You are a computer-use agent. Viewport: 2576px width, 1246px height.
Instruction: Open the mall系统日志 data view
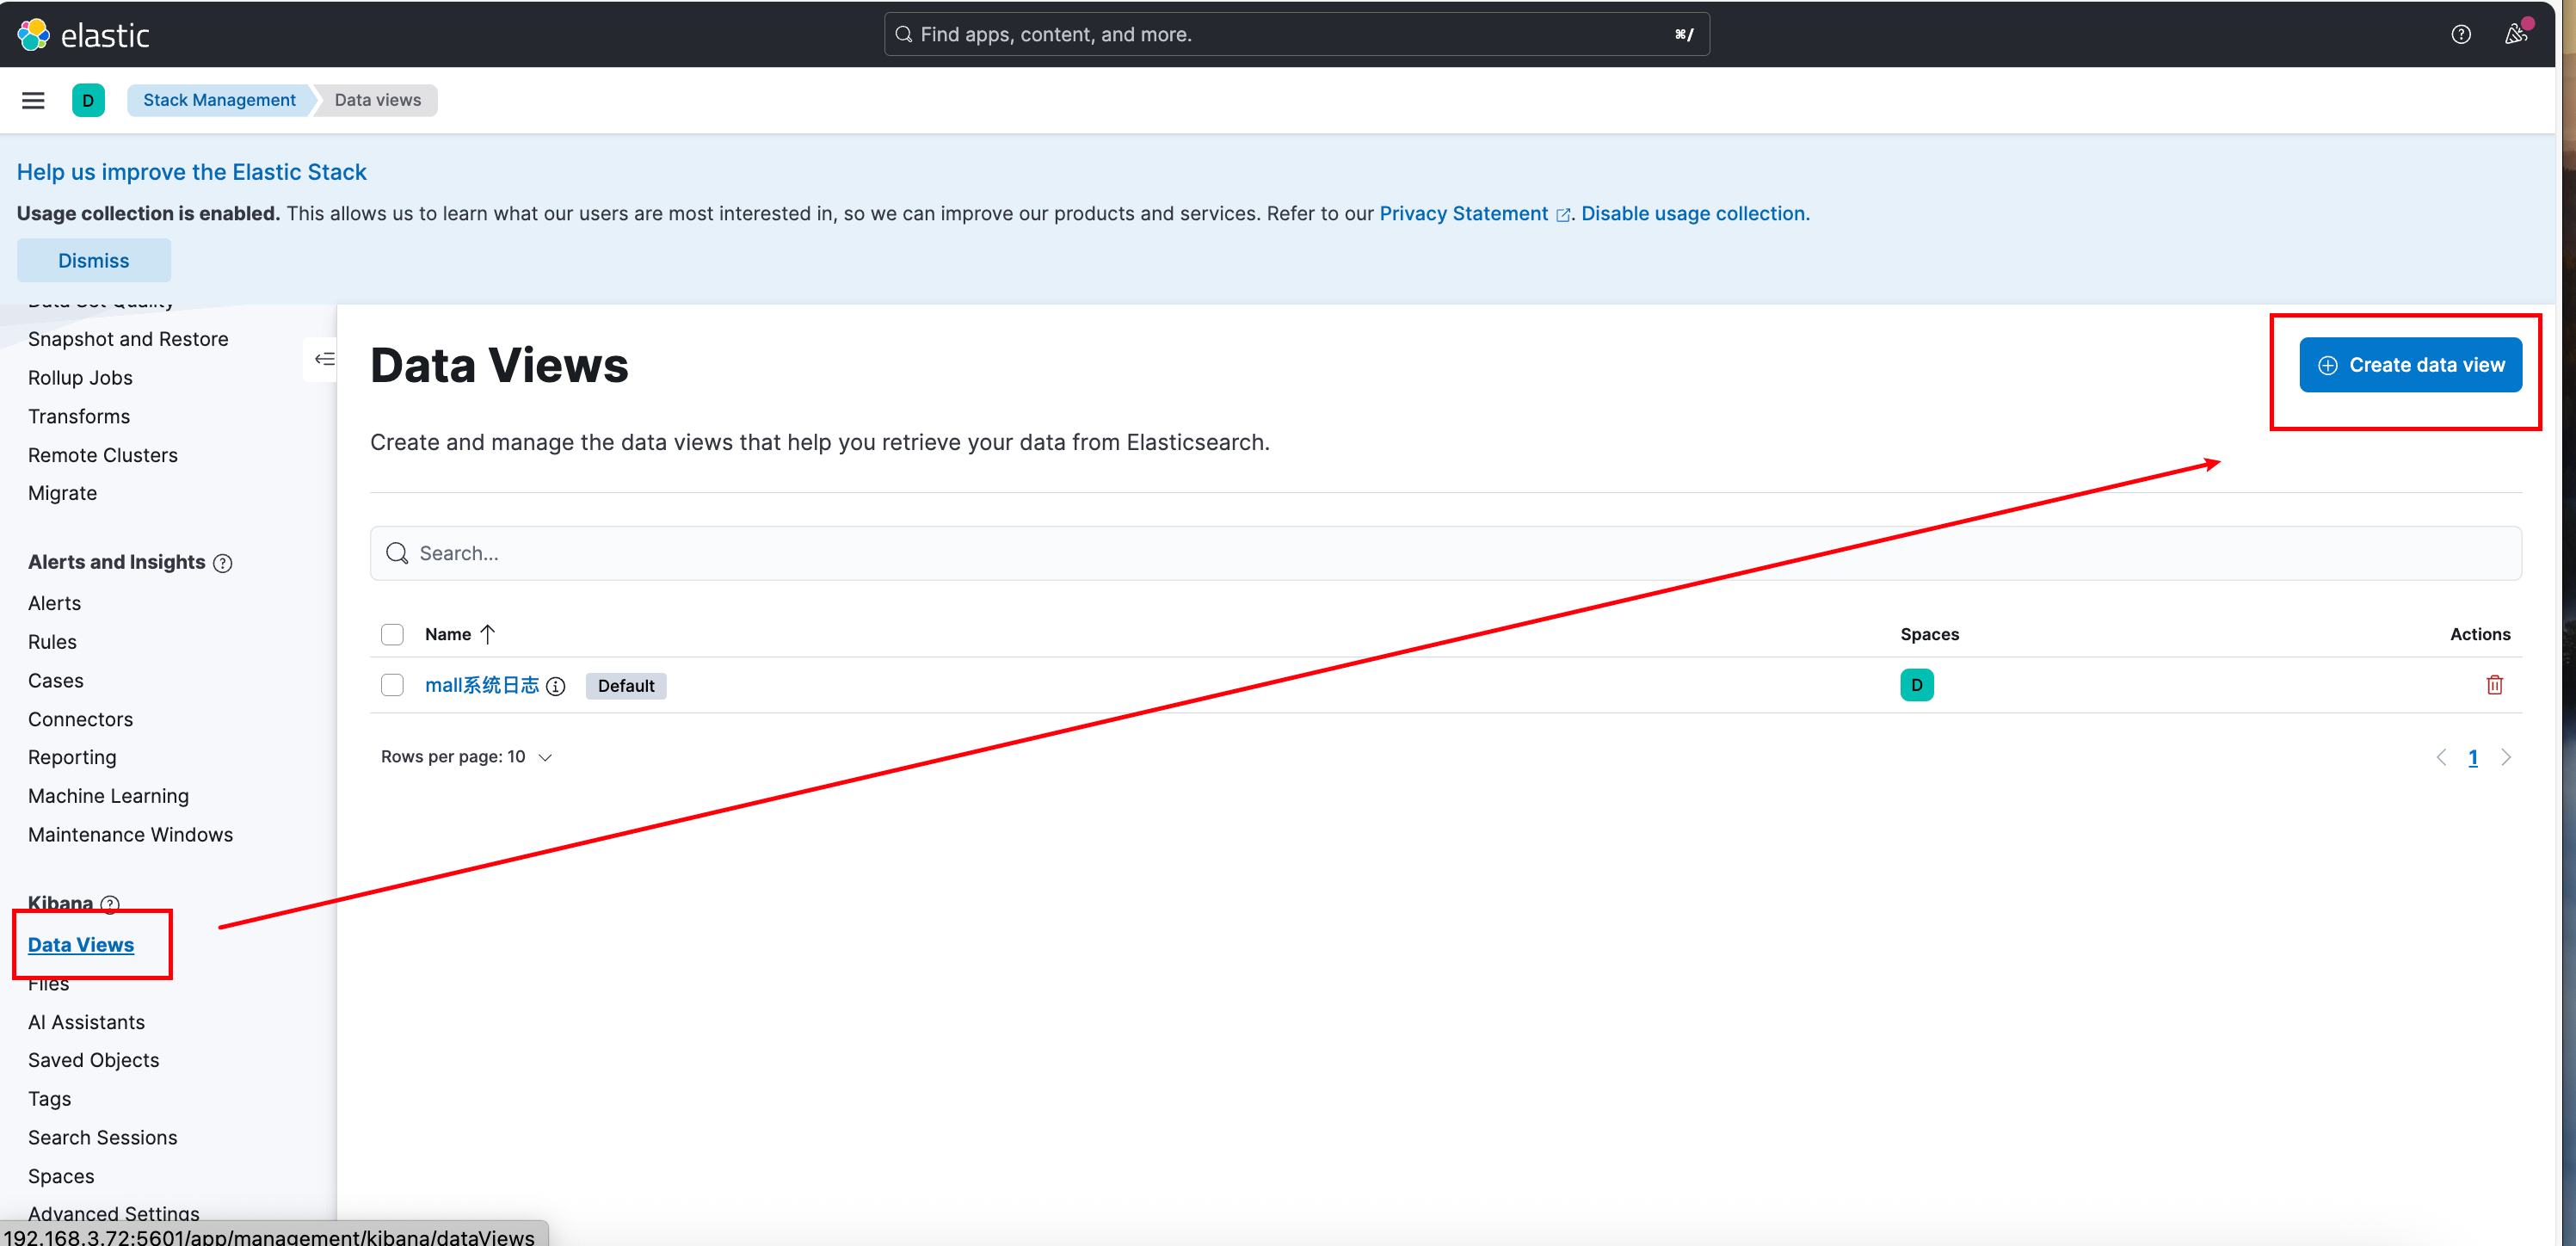[x=482, y=685]
